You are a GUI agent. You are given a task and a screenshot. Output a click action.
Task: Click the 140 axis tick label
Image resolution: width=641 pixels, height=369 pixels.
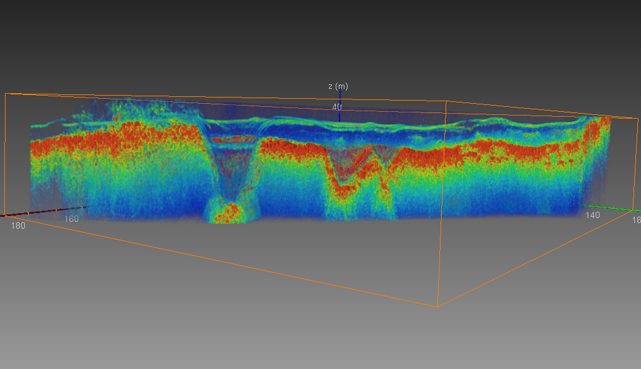pos(592,214)
